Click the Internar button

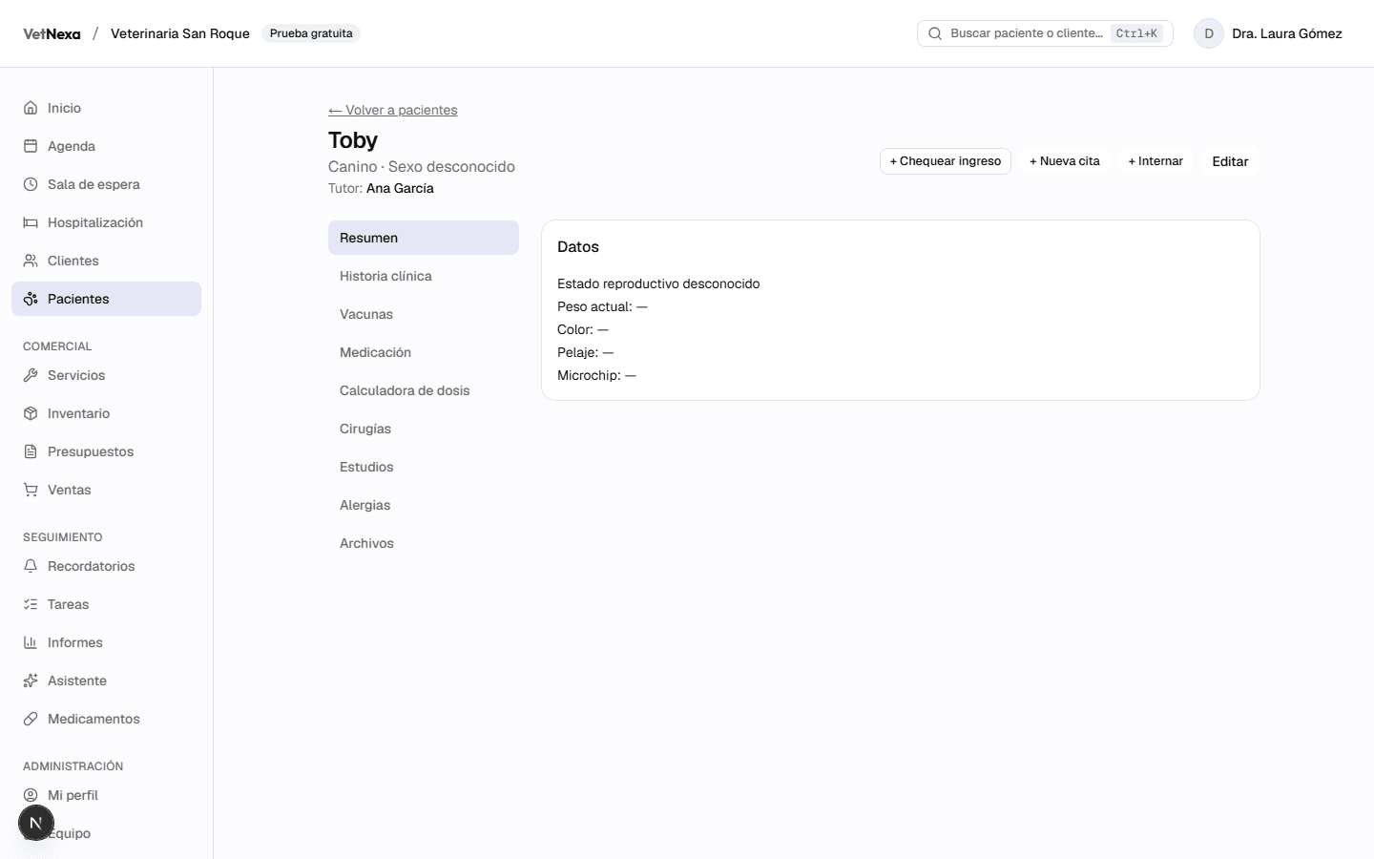pyautogui.click(x=1155, y=161)
